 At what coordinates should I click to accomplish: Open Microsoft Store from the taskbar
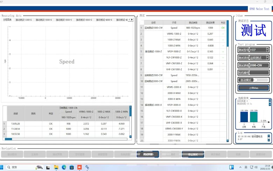71,168
